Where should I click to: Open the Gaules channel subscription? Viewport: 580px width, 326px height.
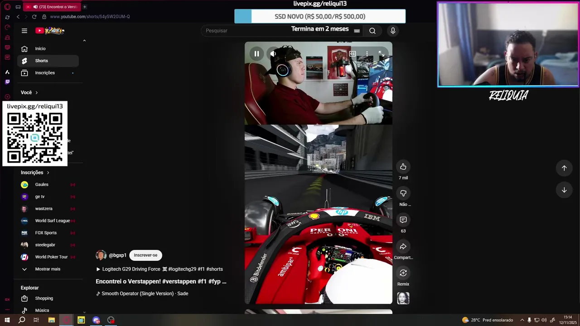point(48,185)
